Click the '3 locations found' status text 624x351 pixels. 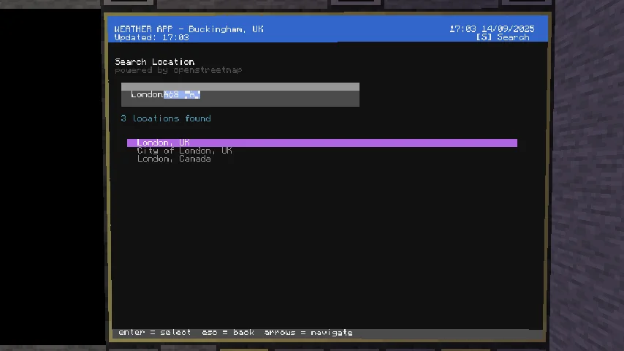(166, 118)
